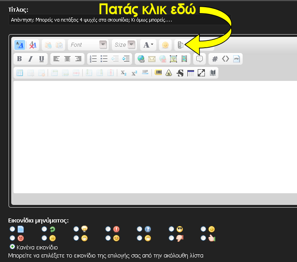Wrap selection in CODE tags (# icon)

coord(215,59)
